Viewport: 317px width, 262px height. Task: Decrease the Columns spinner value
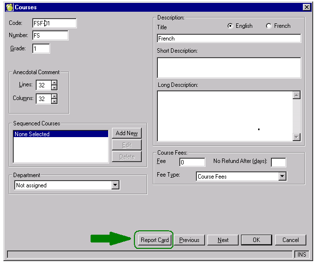(x=54, y=101)
